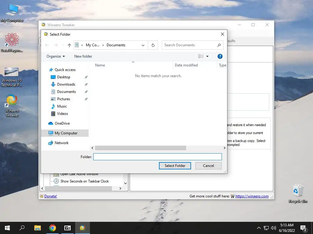Open taskbar search

click(x=22, y=228)
